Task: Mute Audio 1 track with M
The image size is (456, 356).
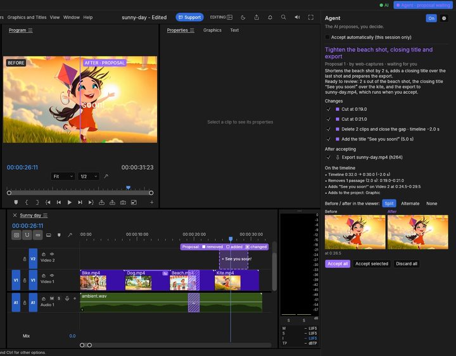Action: tap(52, 298)
